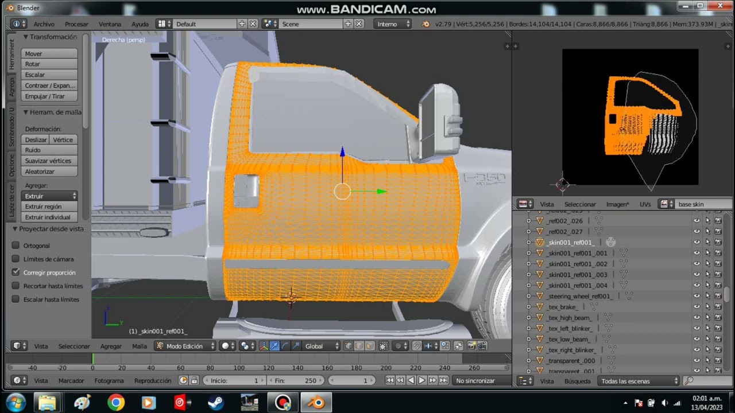Enable the translate manipulator arrow

pos(274,346)
